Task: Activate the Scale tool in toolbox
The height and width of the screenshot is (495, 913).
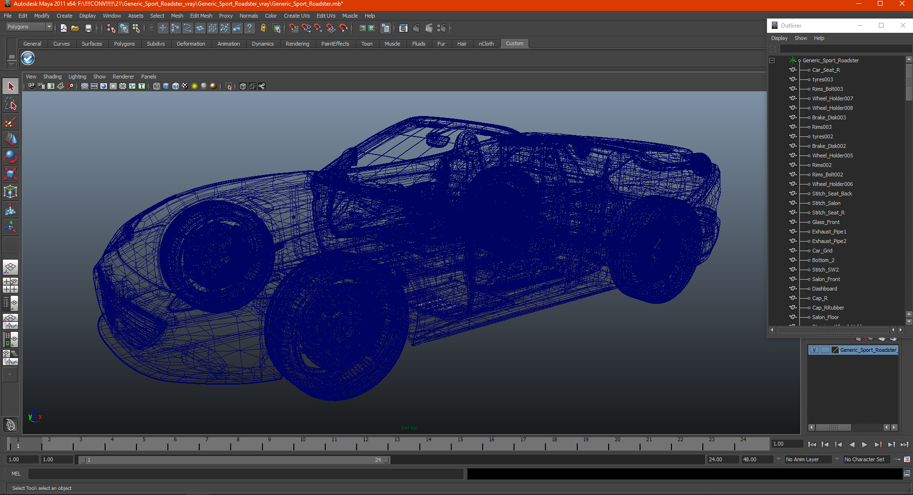Action: 10,174
